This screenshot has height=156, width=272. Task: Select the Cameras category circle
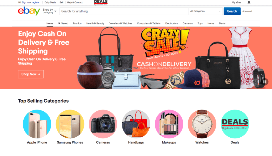coord(103,124)
